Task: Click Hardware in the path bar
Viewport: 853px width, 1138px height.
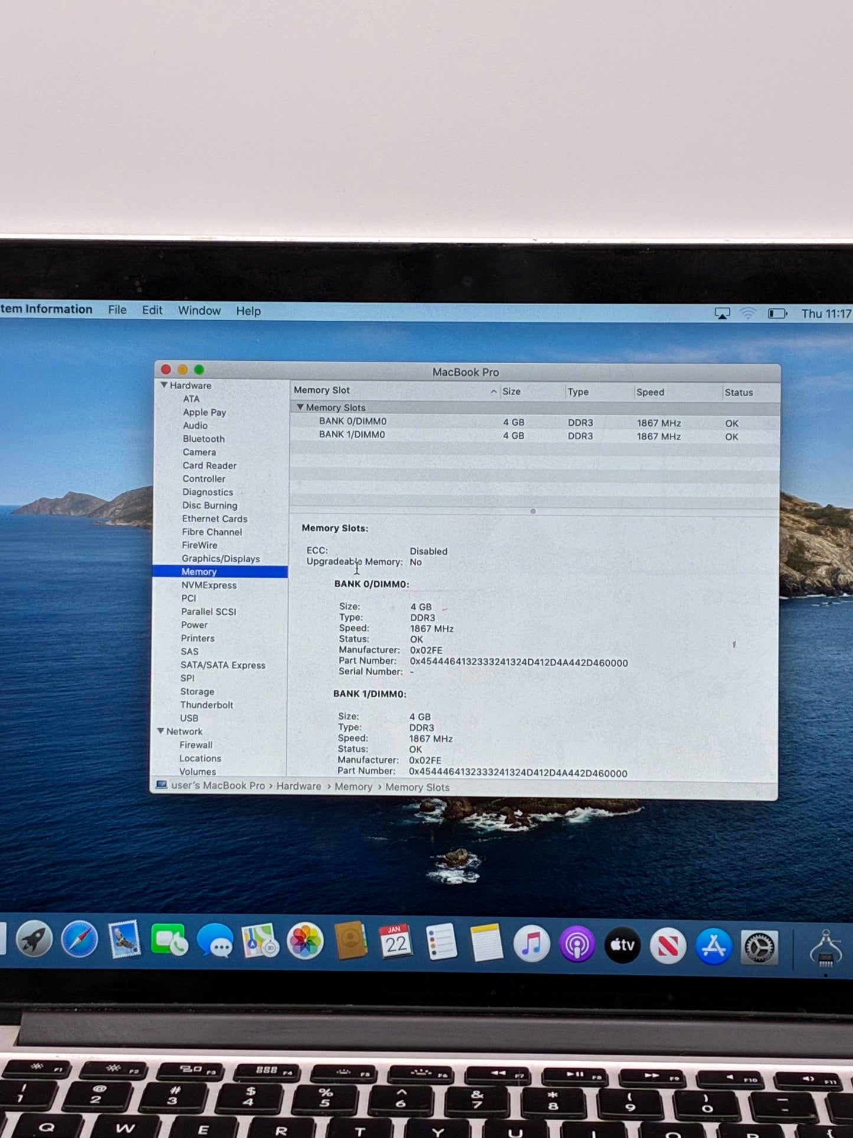Action: (299, 787)
